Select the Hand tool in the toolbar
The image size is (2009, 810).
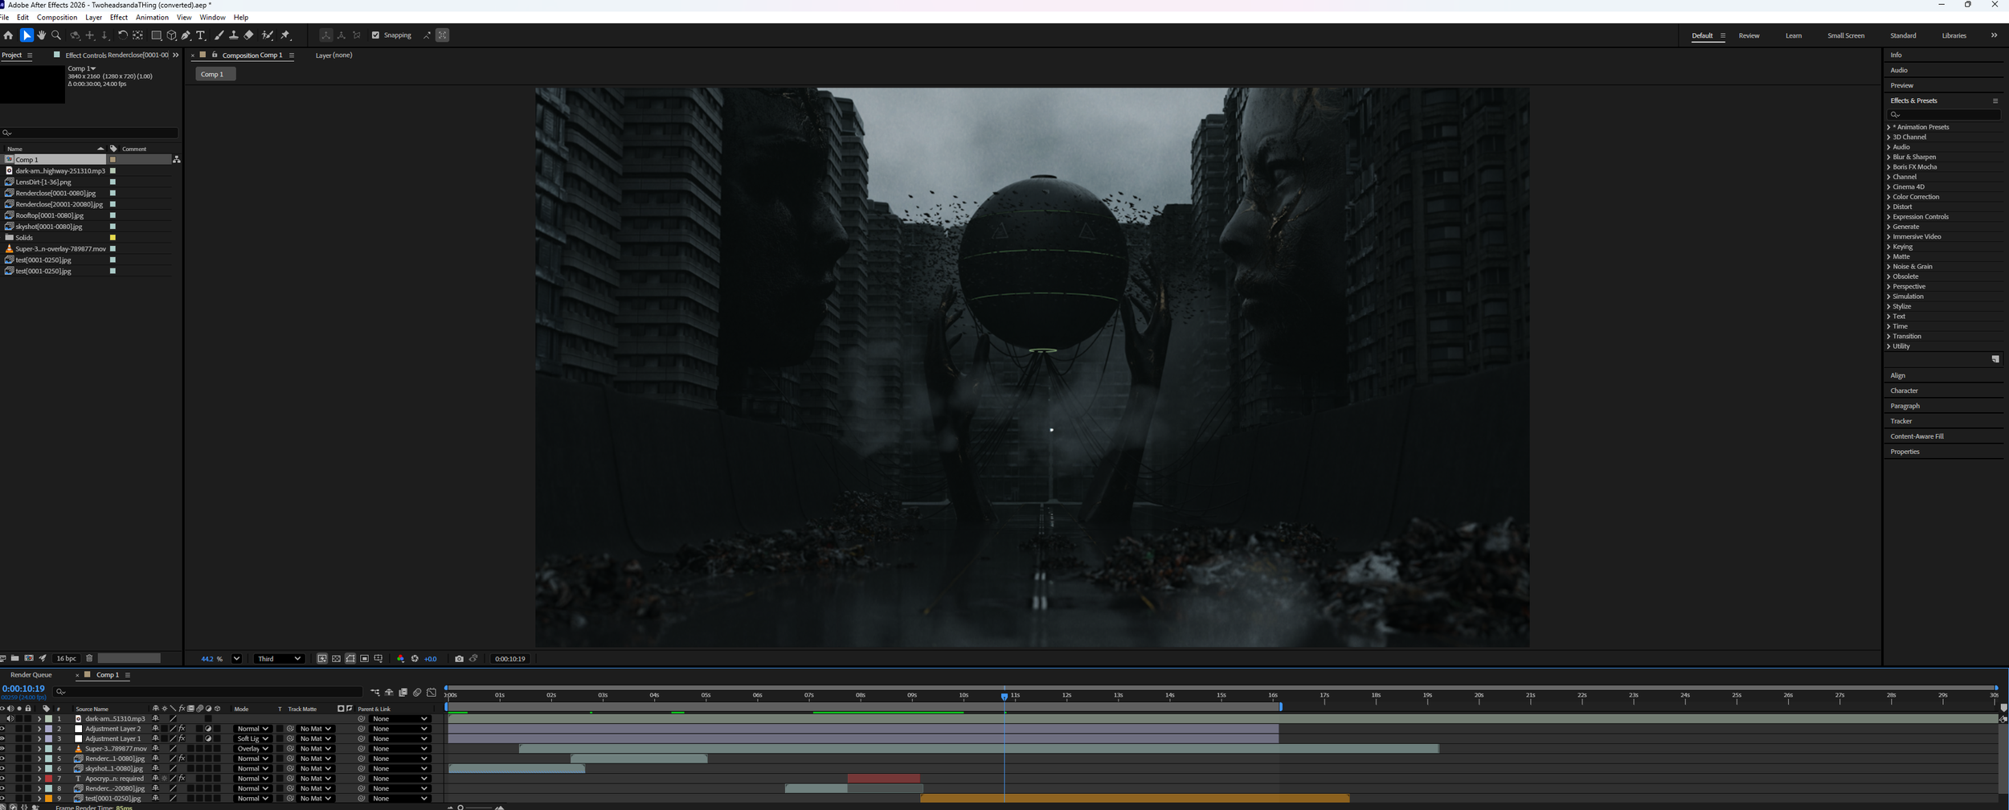tap(42, 35)
